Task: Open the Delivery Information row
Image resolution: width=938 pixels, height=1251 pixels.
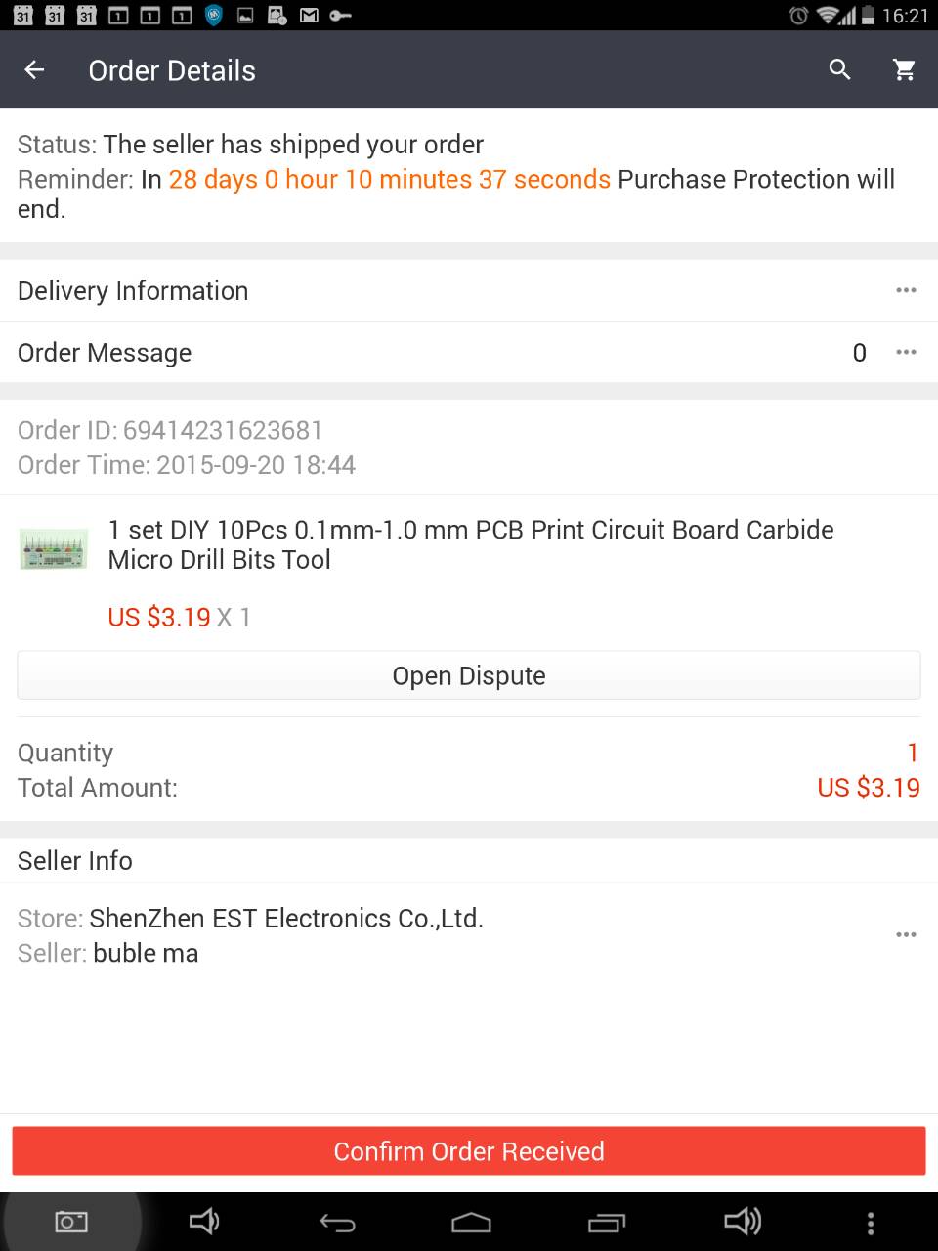Action: point(469,290)
